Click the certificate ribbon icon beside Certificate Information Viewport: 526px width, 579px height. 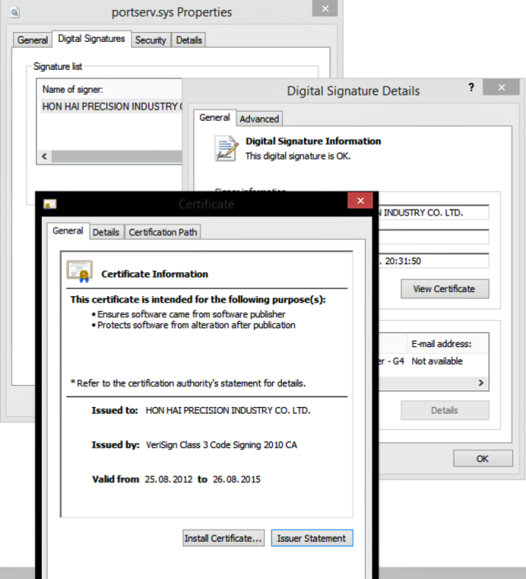(x=80, y=271)
